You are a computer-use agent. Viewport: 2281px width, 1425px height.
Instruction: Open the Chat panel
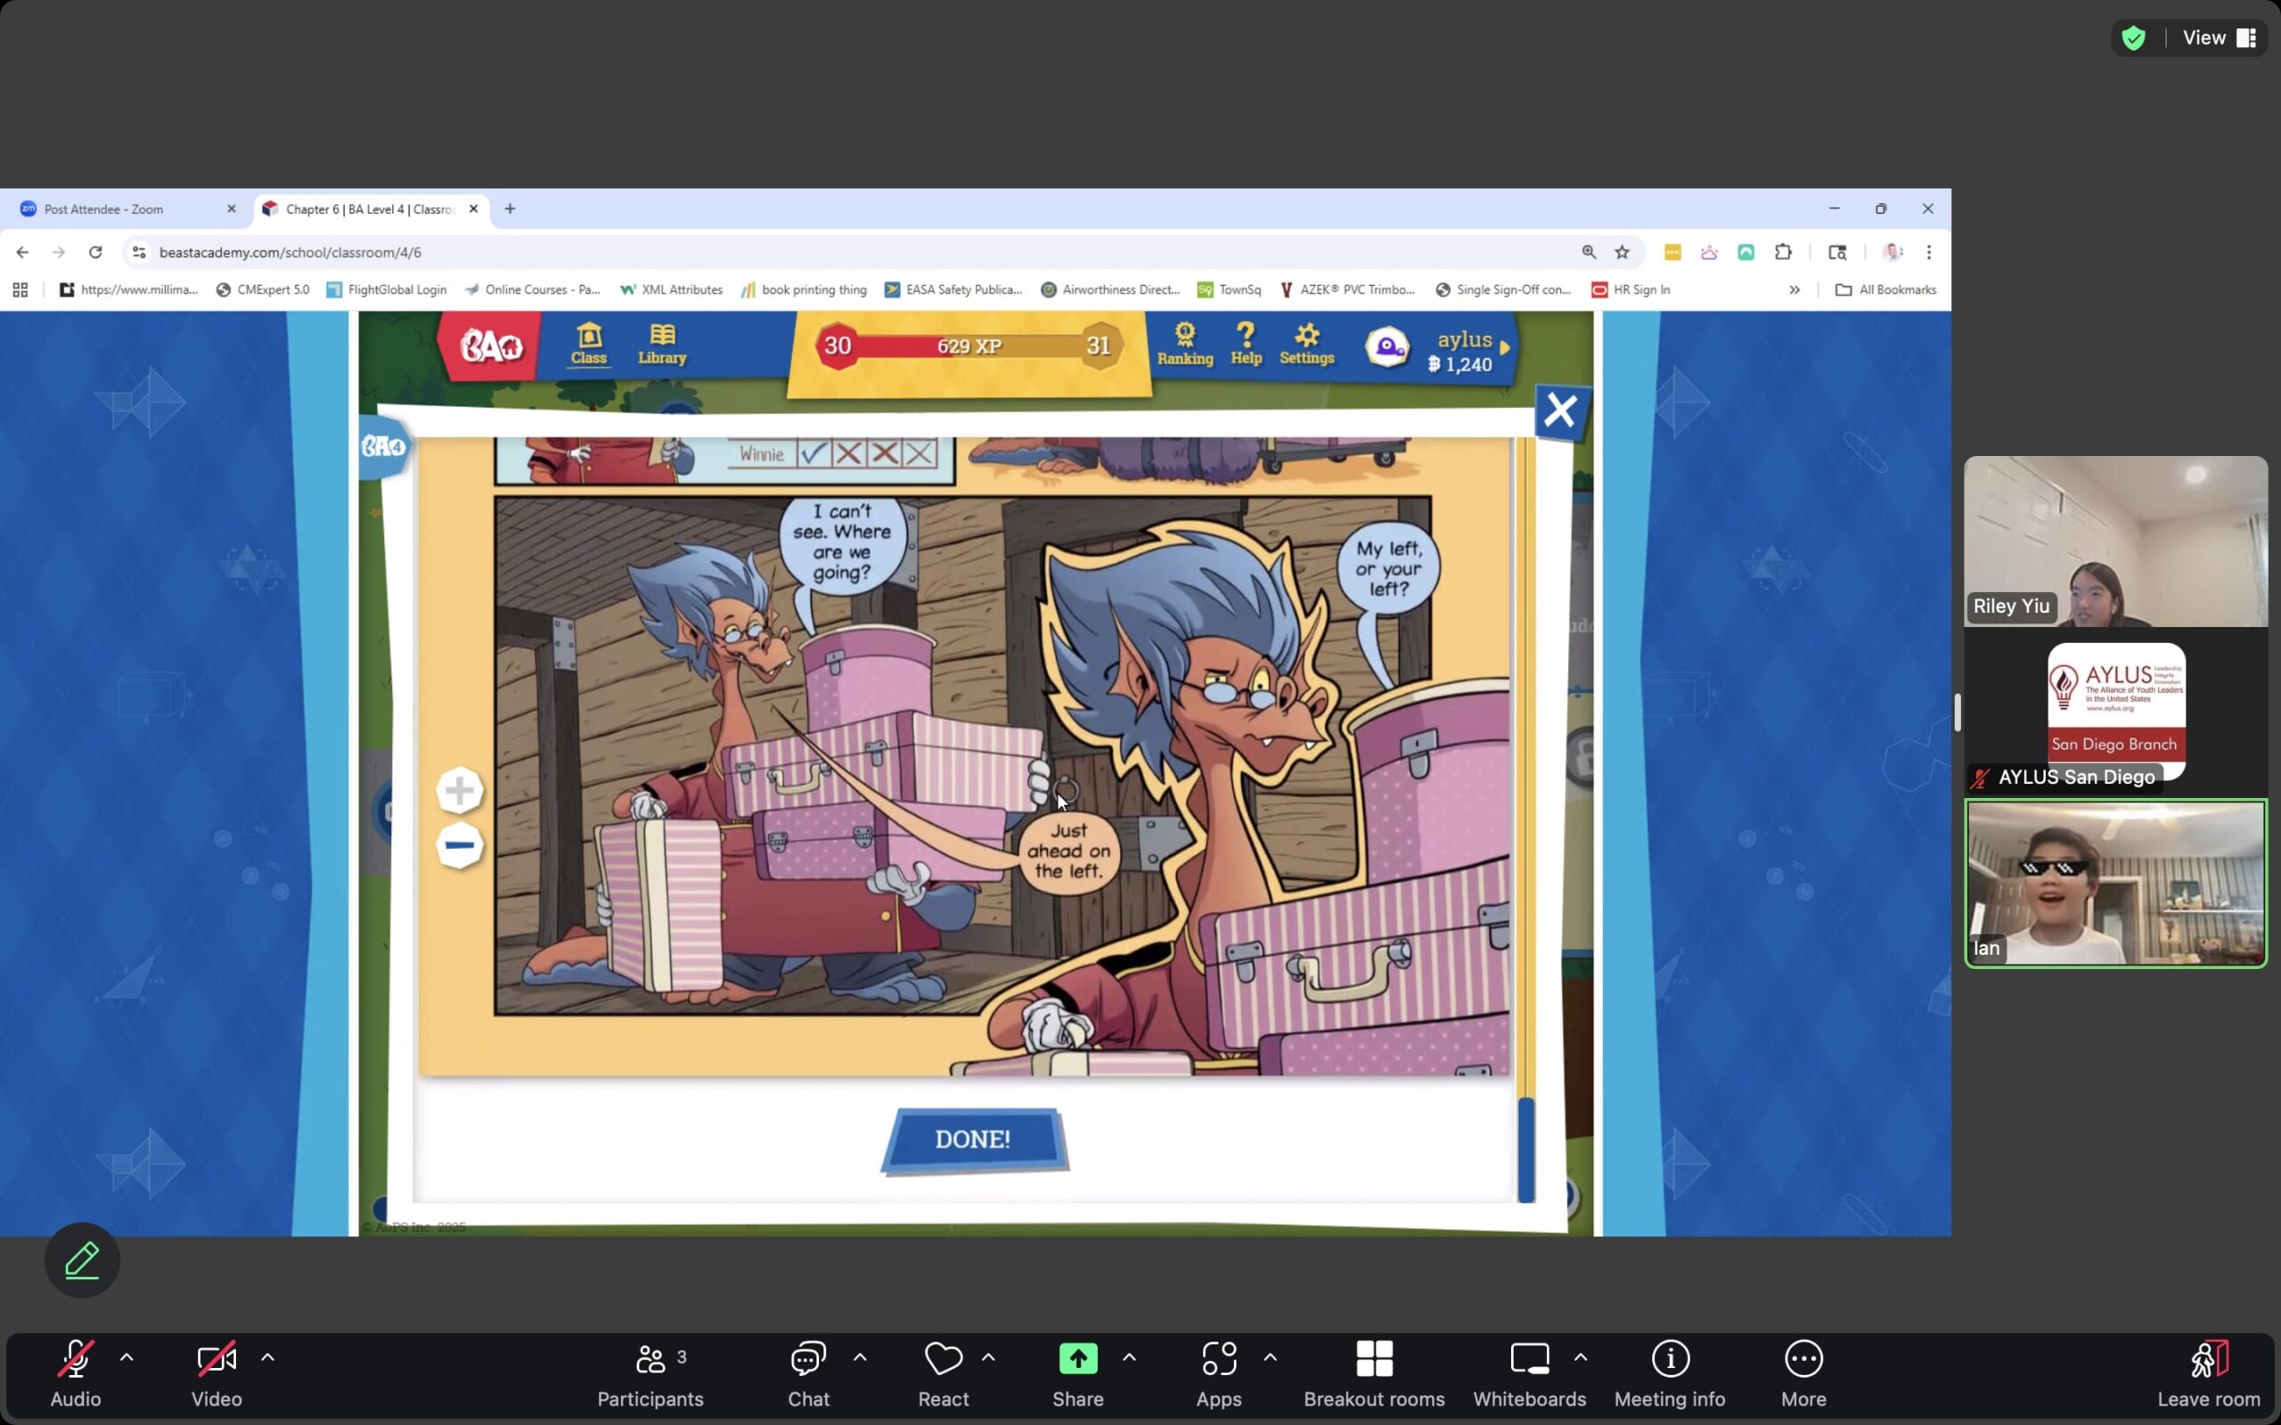click(x=808, y=1359)
